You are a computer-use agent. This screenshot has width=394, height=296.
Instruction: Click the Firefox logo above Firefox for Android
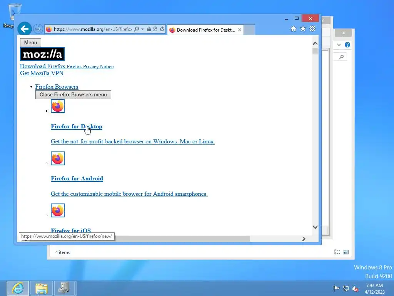58,158
